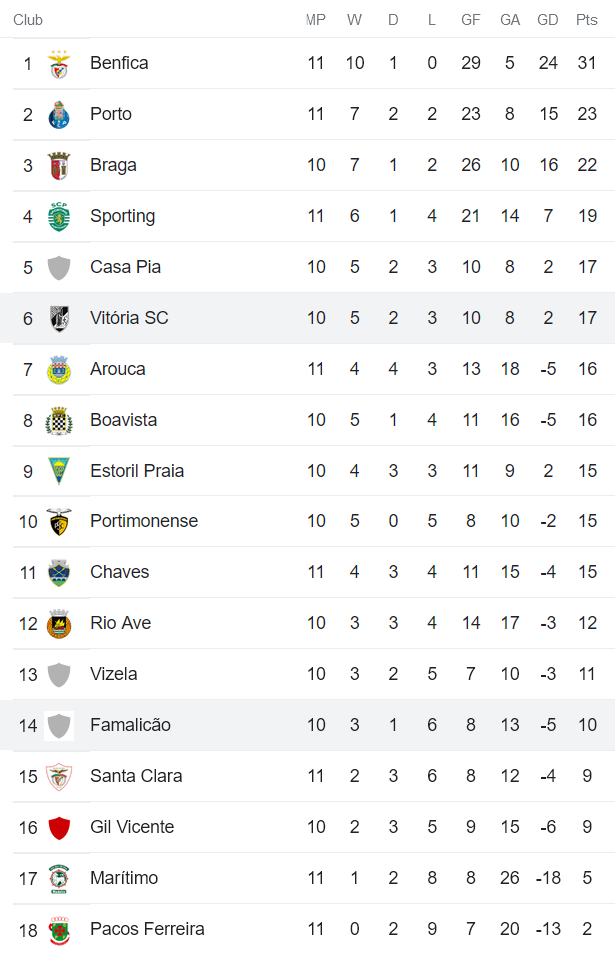Click the Rio Ave crest icon
615x963 pixels.
coord(59,624)
